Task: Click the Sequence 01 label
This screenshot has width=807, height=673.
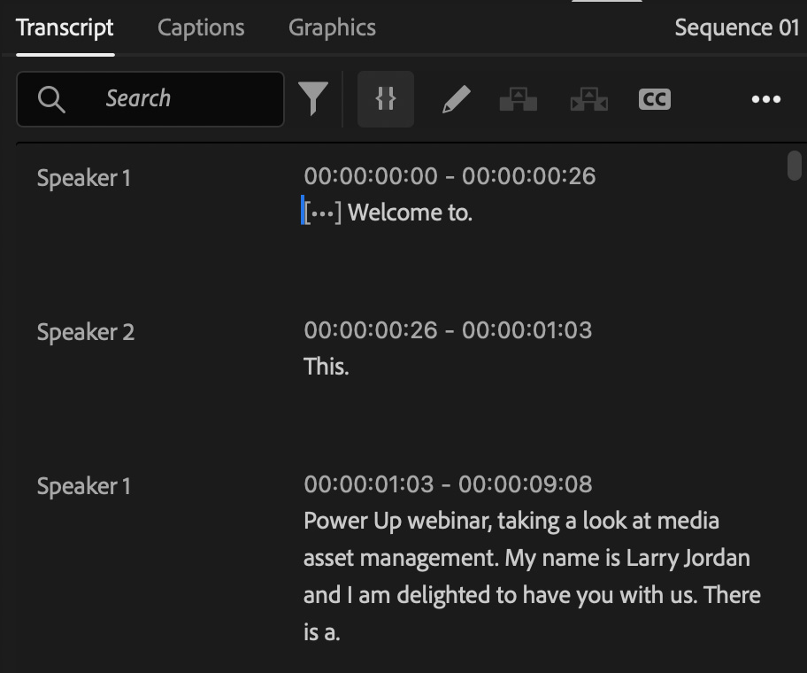Action: (x=736, y=27)
